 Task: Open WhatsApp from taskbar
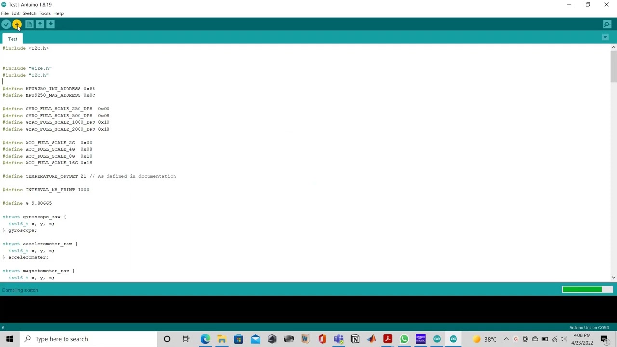click(x=404, y=339)
